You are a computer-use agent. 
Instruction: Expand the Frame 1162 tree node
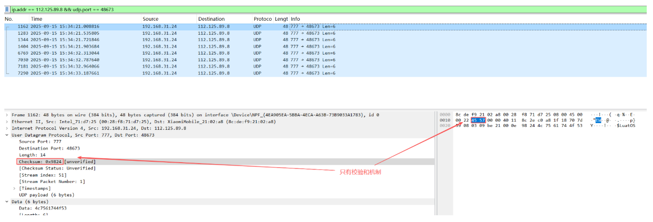(7, 115)
